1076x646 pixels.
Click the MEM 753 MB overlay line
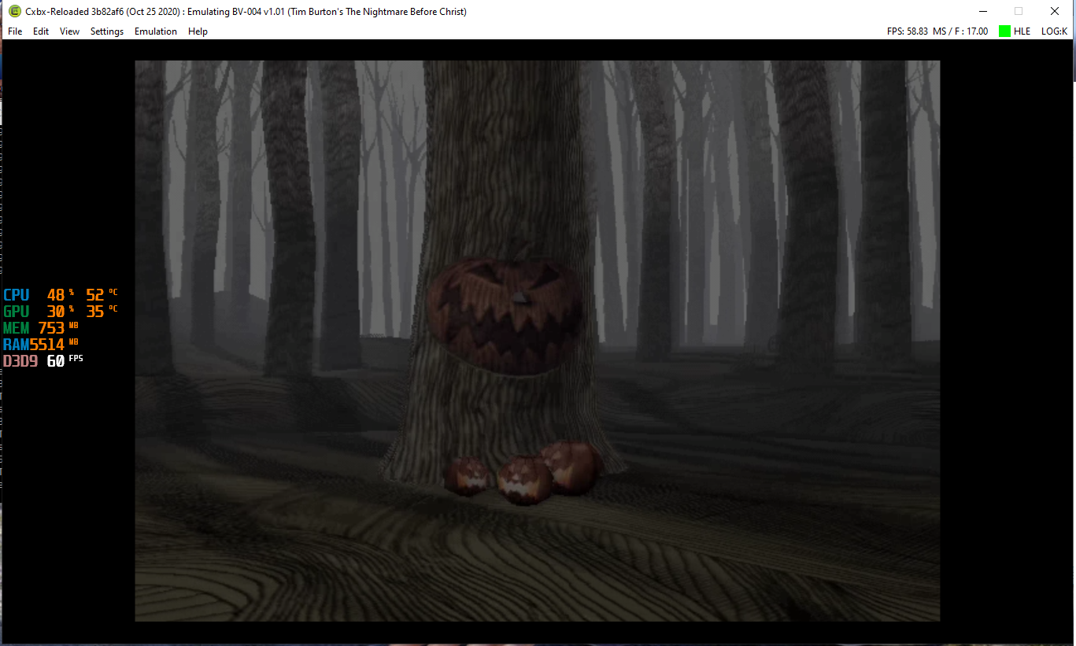(41, 328)
